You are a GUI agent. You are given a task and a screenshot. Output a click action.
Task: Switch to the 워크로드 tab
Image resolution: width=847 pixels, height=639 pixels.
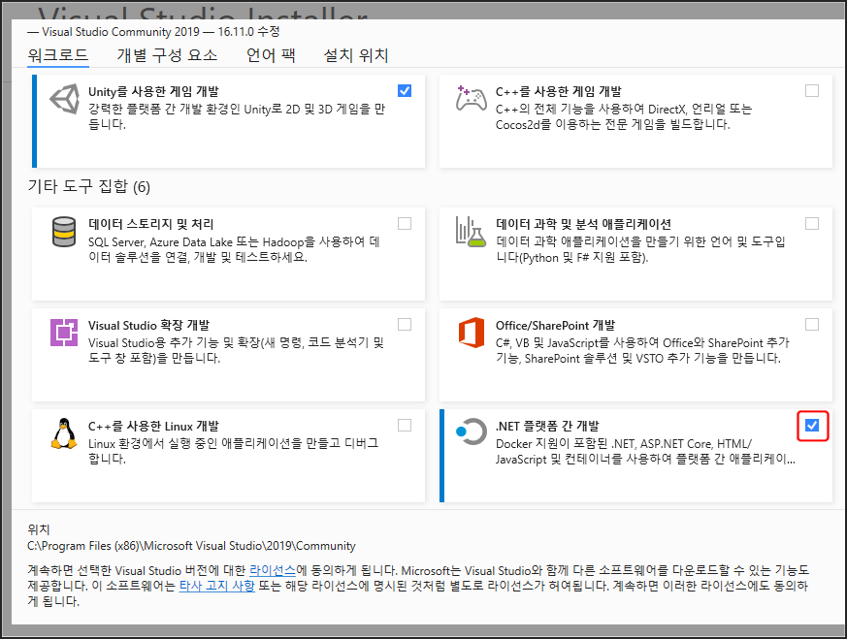point(58,55)
